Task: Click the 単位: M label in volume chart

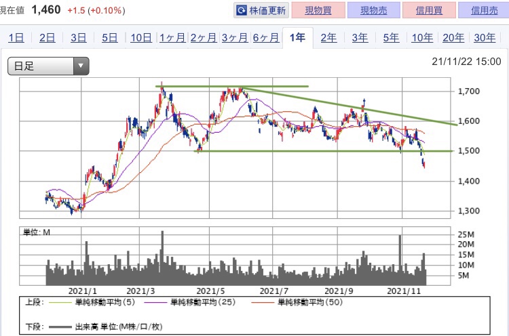Action: [37, 232]
